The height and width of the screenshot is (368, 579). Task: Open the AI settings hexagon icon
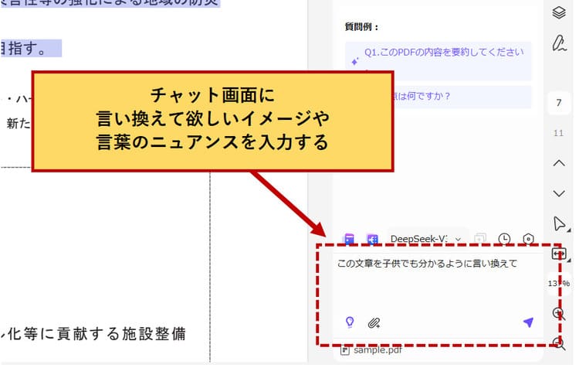click(x=528, y=240)
